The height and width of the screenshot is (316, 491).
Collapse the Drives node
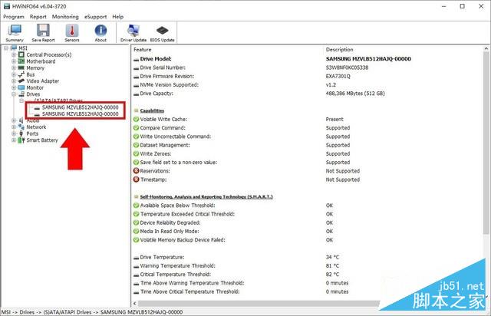click(x=14, y=94)
